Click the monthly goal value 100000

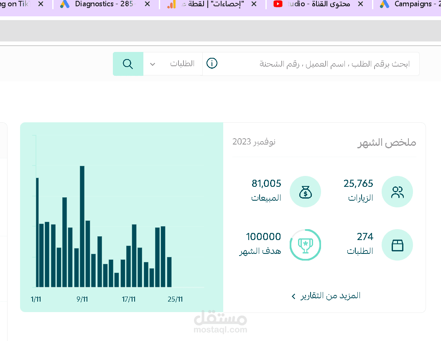(263, 236)
